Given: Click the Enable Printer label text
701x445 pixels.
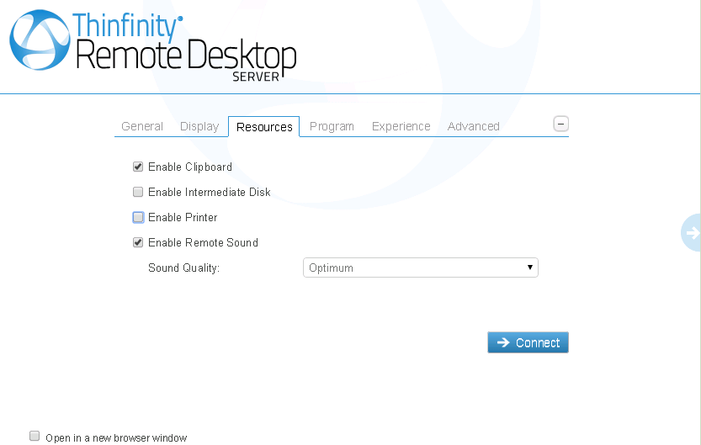Looking at the screenshot, I should click(183, 217).
